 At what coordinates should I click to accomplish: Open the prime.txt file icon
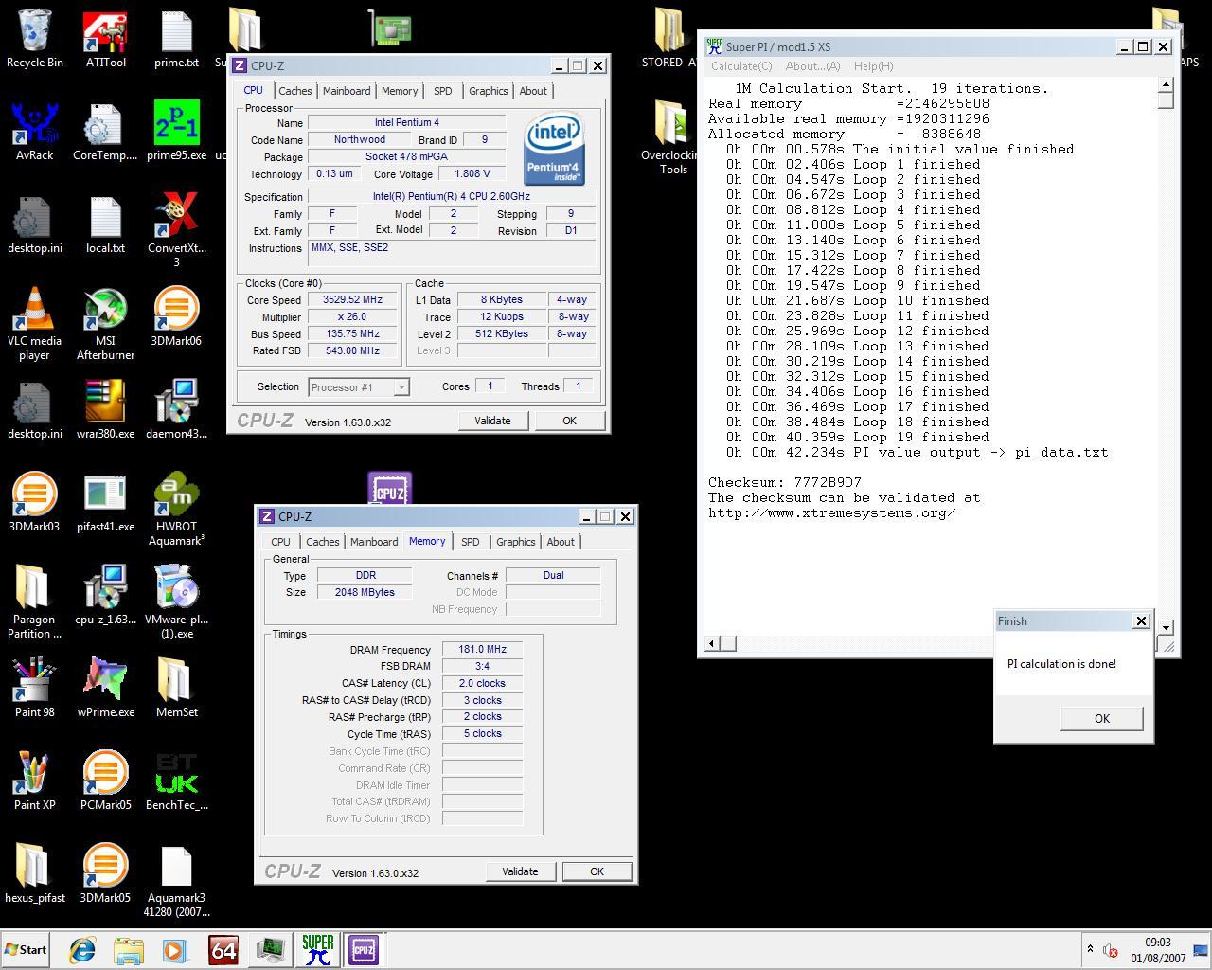coord(176,39)
